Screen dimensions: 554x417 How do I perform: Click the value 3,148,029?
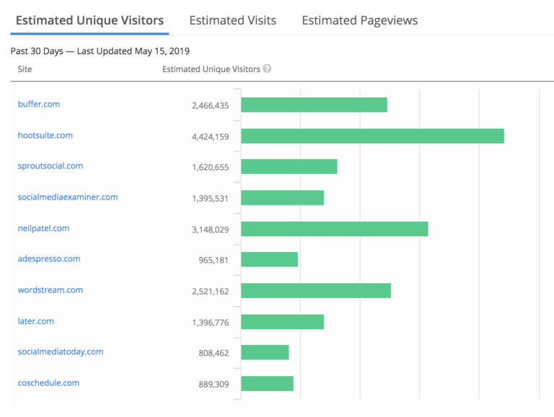pyautogui.click(x=210, y=230)
